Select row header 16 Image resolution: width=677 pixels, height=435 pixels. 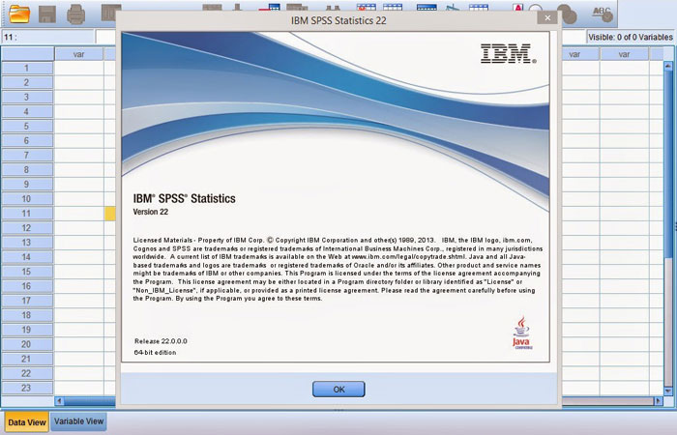pos(27,286)
